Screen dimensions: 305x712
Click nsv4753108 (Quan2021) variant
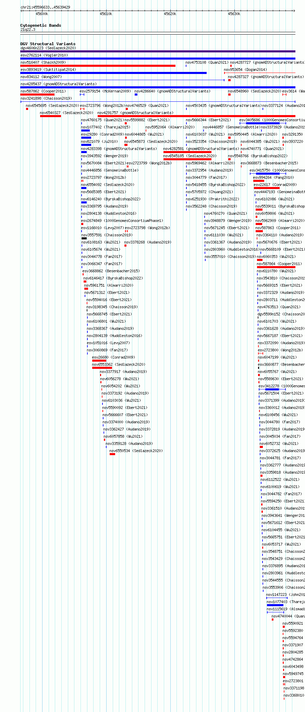coord(207,63)
